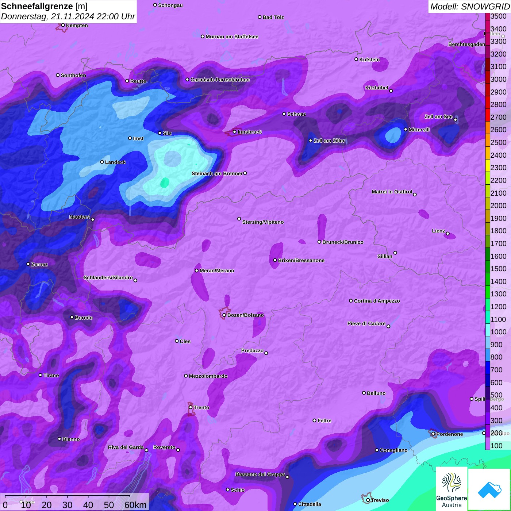Click the "Modell: SNOWGRID" label

[470, 7]
